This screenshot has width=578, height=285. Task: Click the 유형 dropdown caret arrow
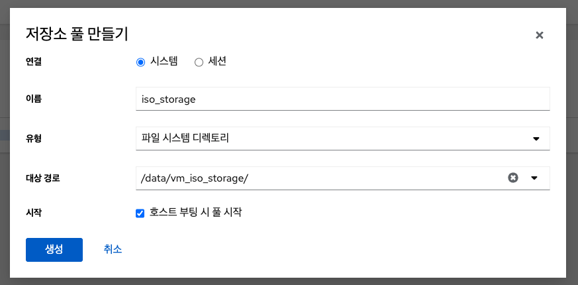[x=536, y=139]
